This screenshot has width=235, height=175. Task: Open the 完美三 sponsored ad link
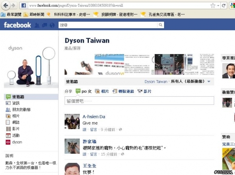(x=228, y=144)
